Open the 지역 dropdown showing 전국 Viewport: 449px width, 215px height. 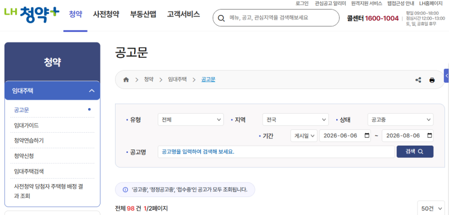click(x=296, y=120)
